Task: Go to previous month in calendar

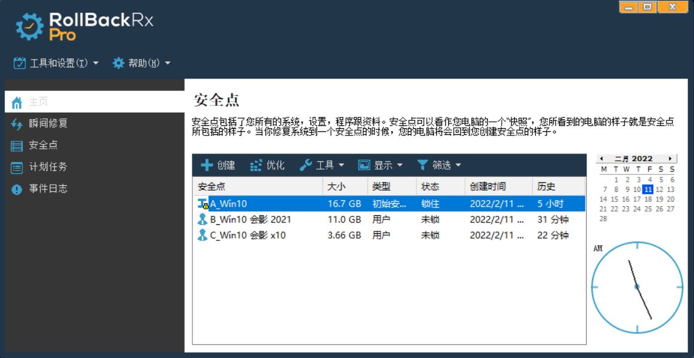Action: [x=601, y=159]
